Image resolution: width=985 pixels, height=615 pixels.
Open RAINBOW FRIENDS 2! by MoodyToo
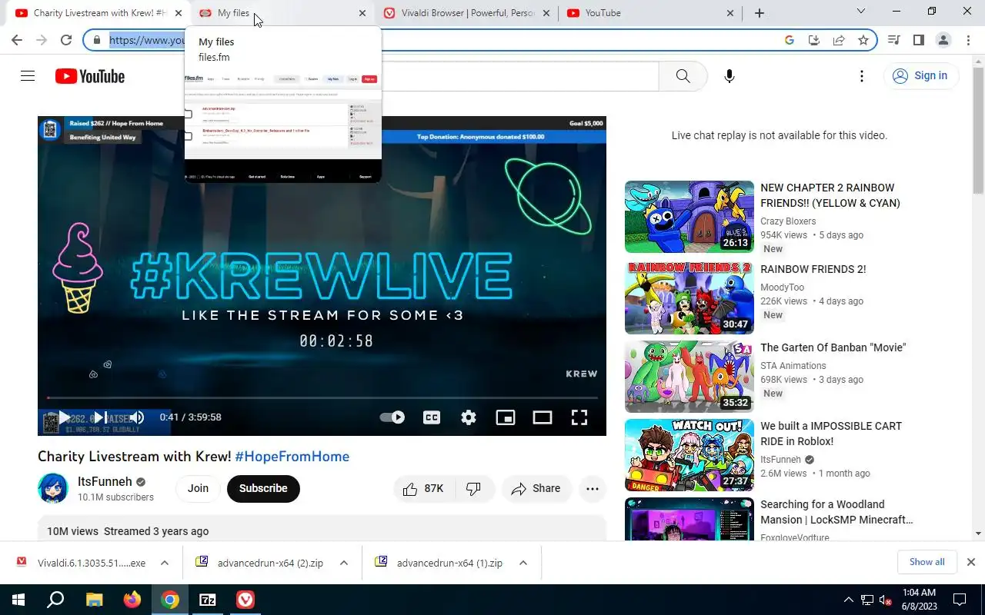click(813, 269)
